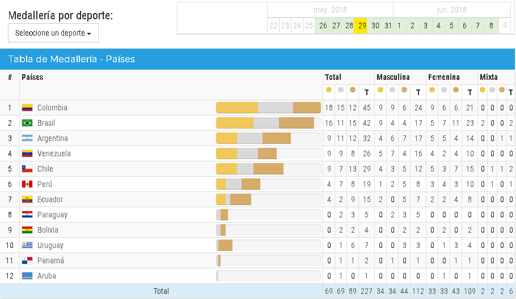Open the 'Seleccione un deporte' dropdown

click(53, 33)
